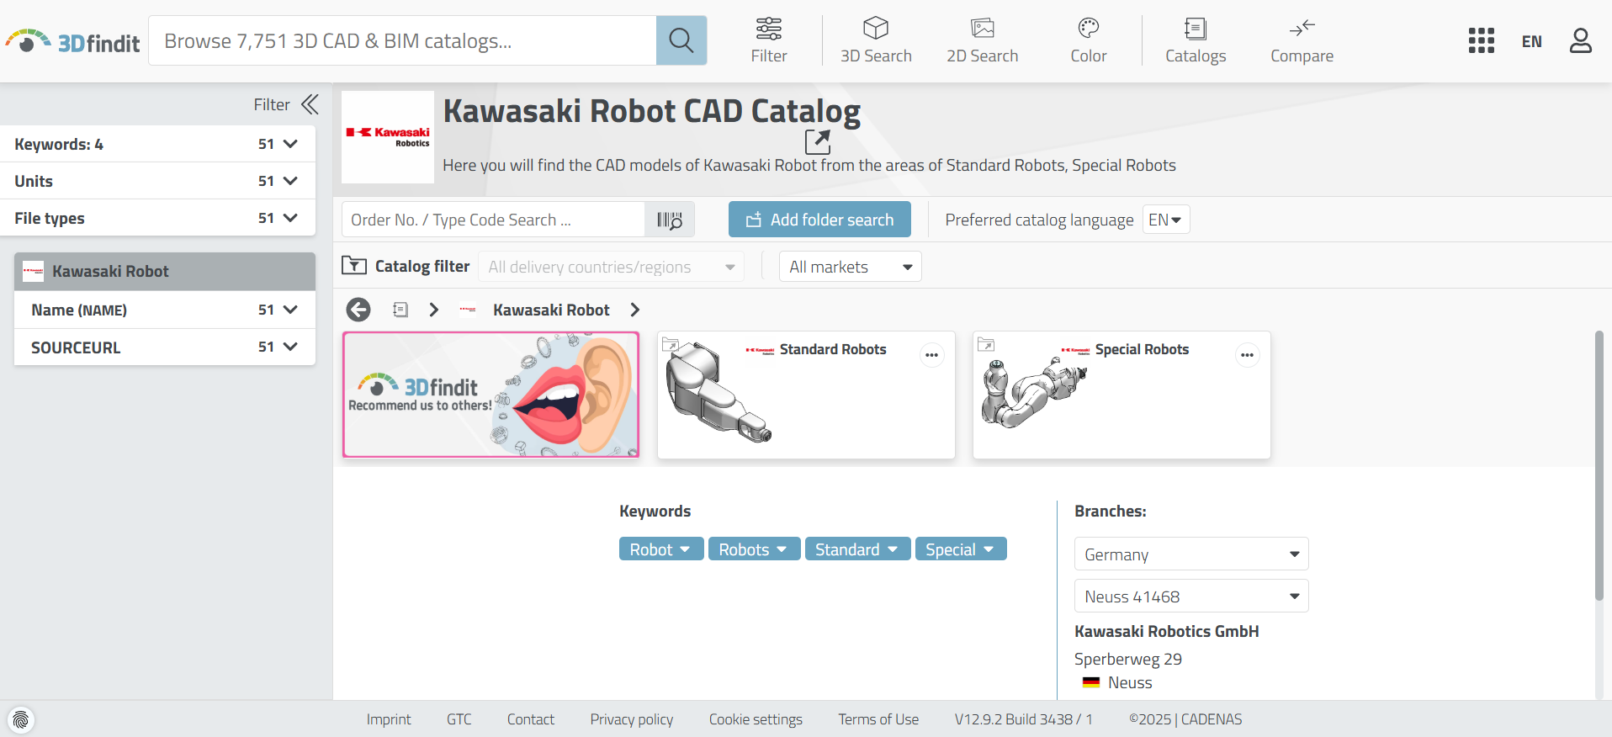This screenshot has width=1612, height=737.
Task: Click the Catalog filter icon
Action: pyautogui.click(x=354, y=266)
